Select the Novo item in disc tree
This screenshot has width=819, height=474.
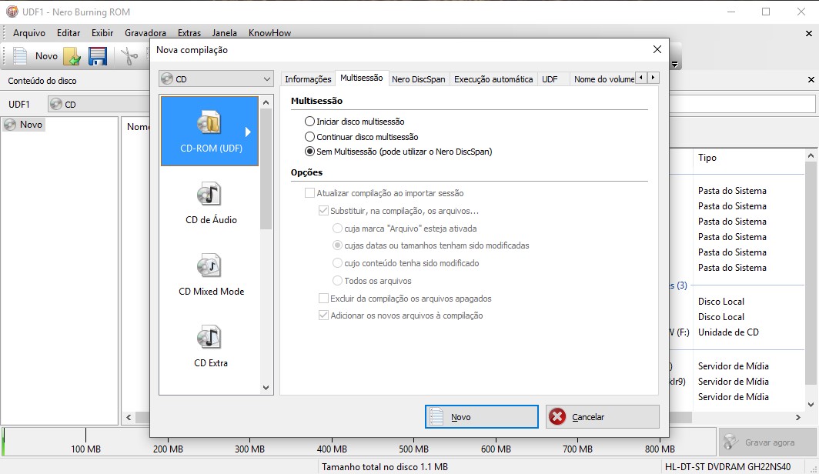click(x=24, y=125)
